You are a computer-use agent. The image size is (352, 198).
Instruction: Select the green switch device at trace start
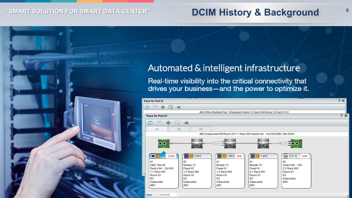[x=164, y=143]
